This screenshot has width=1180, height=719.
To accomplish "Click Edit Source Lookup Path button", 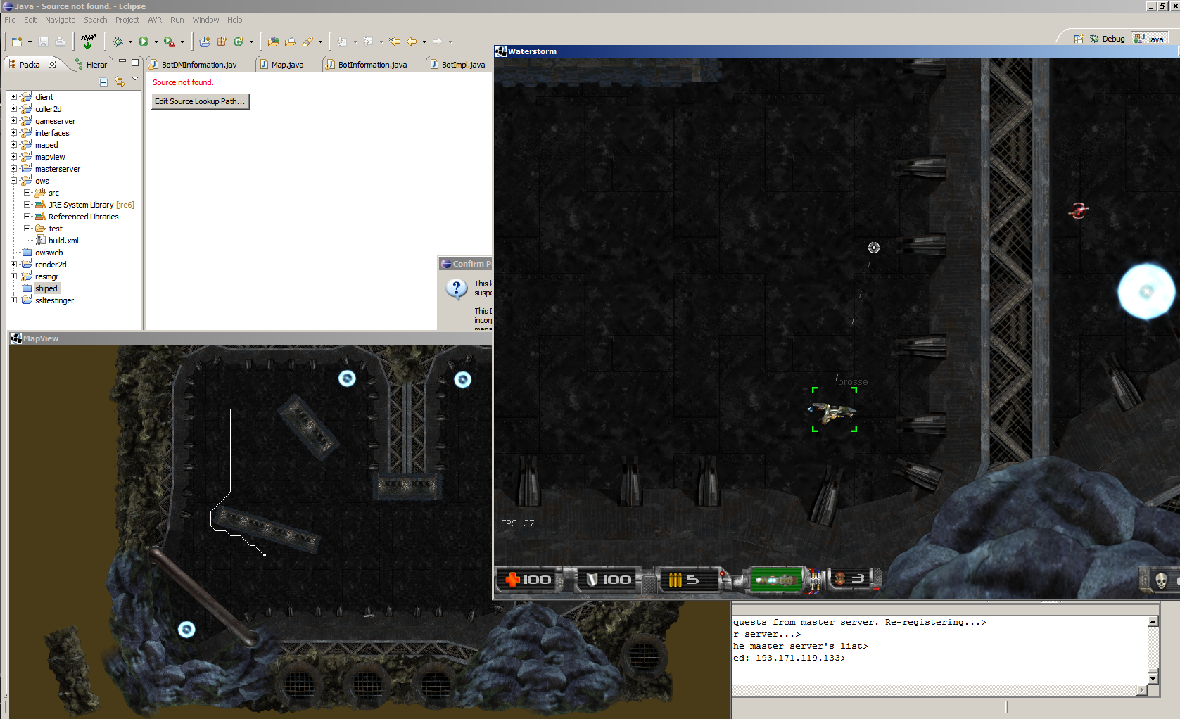I will (x=200, y=101).
